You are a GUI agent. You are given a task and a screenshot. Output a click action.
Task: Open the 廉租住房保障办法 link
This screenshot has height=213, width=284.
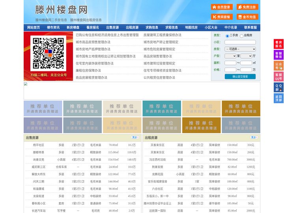pyautogui.click(x=88, y=71)
